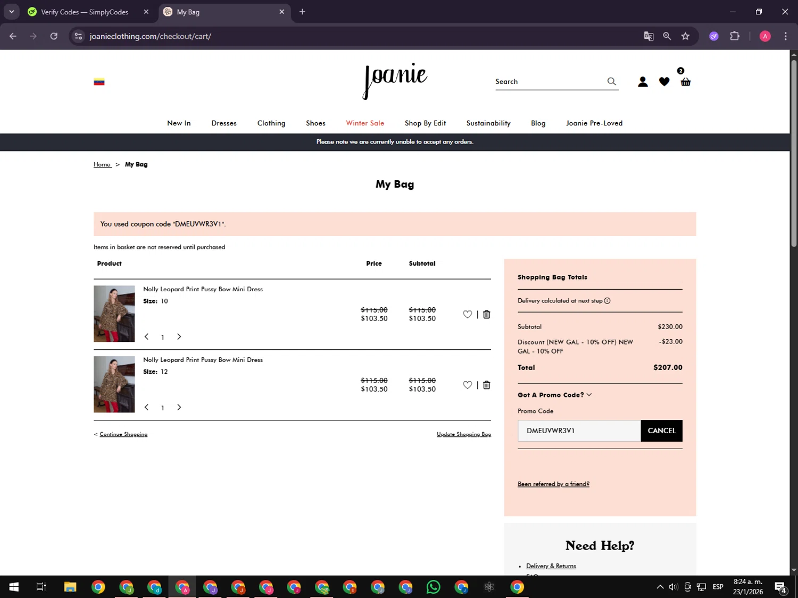Open the shopping basket icon
798x598 pixels.
686,82
